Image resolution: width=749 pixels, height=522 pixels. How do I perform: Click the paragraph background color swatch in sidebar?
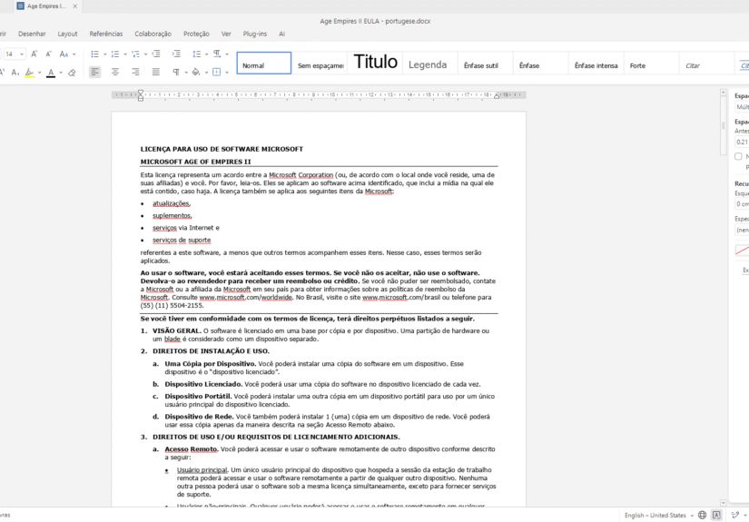click(742, 250)
